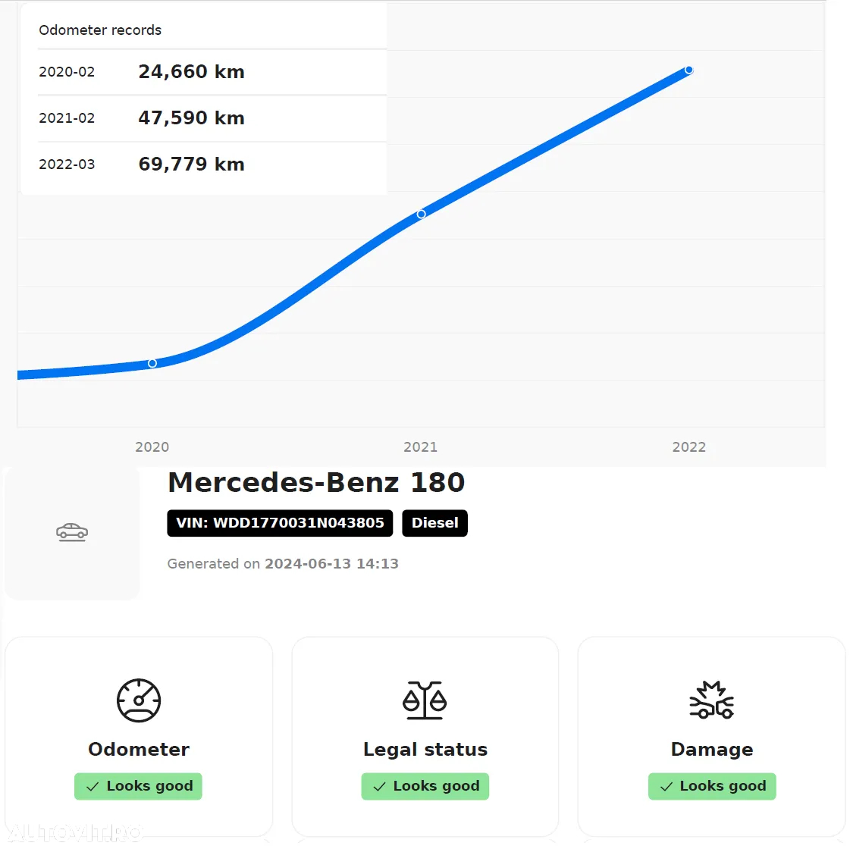The width and height of the screenshot is (850, 849).
Task: Click the Mercedes-Benz 180 title
Action: tap(316, 482)
